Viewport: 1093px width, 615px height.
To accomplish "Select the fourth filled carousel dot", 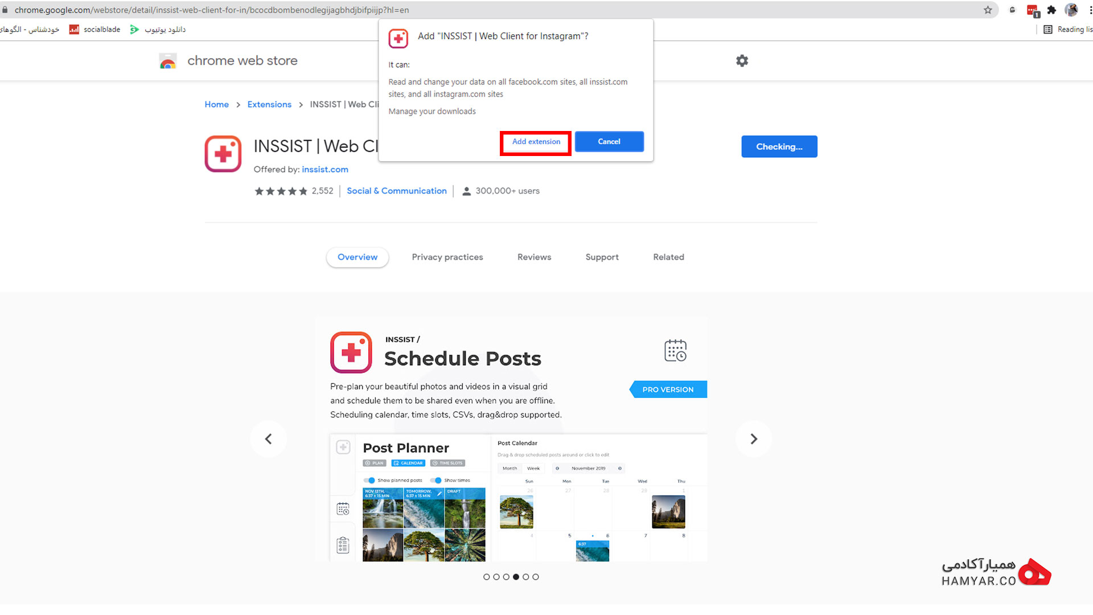I will pos(516,577).
